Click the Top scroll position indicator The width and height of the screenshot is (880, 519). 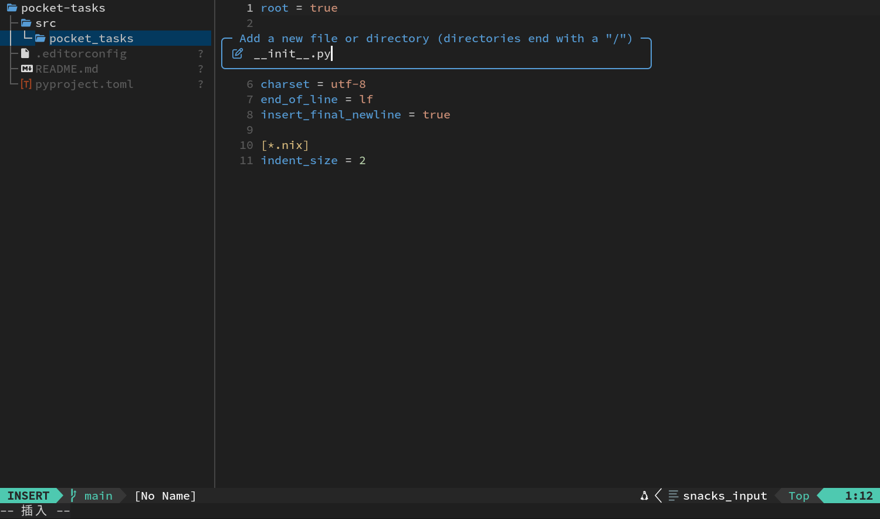(x=799, y=496)
